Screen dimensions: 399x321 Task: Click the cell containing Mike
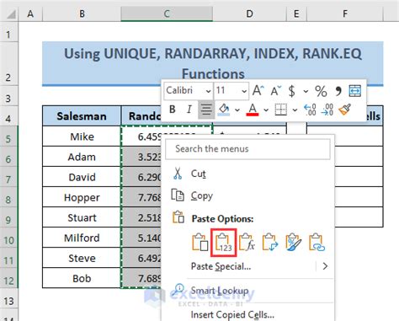[82, 136]
